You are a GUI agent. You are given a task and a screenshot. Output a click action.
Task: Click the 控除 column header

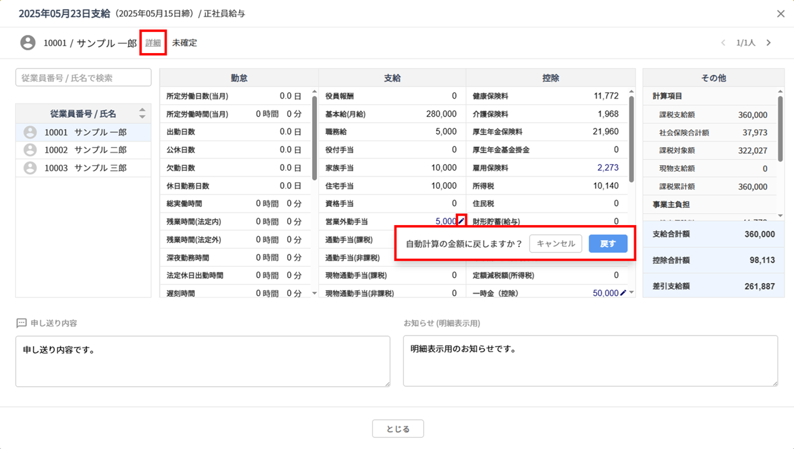551,78
